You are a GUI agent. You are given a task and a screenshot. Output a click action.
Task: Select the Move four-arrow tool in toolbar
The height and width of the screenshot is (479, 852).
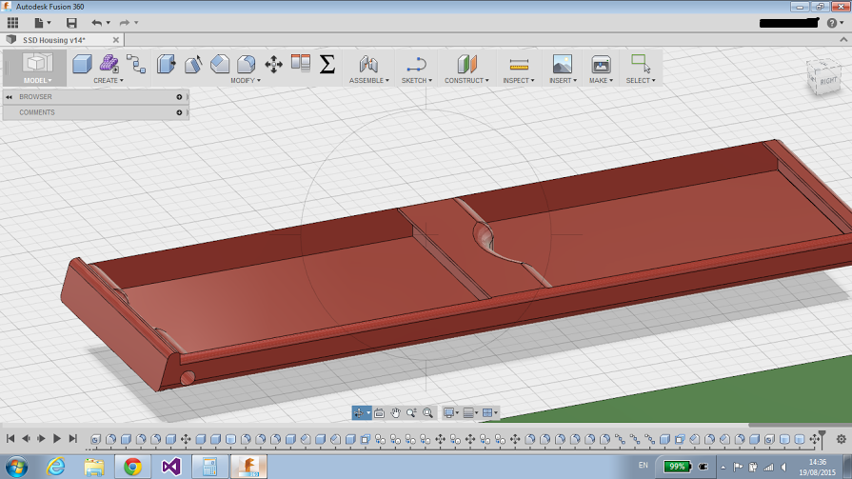click(x=273, y=64)
